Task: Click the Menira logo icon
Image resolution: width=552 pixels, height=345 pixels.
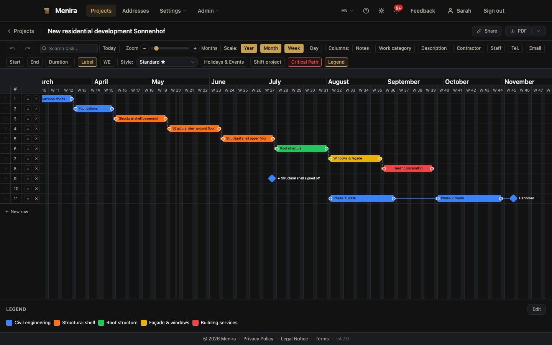Action: (47, 11)
